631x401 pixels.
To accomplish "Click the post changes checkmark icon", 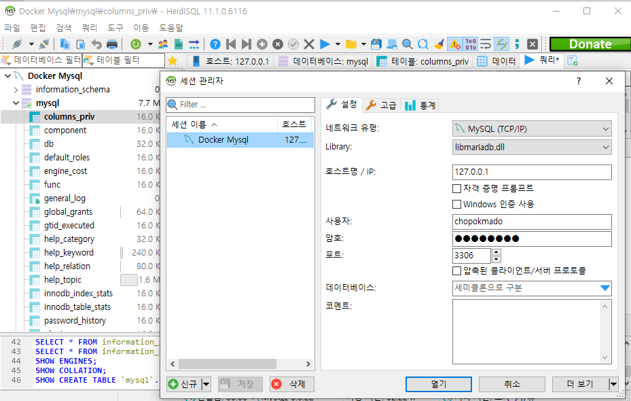I will coord(293,44).
